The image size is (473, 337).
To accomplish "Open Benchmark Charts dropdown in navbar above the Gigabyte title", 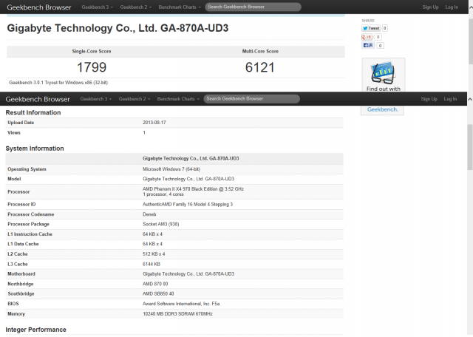I will tap(180, 7).
